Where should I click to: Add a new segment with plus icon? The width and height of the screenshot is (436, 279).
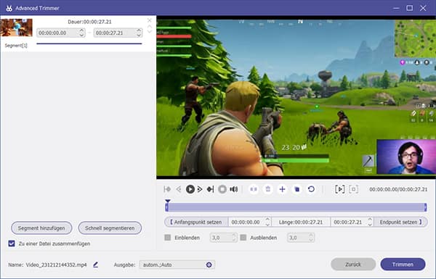coord(282,189)
